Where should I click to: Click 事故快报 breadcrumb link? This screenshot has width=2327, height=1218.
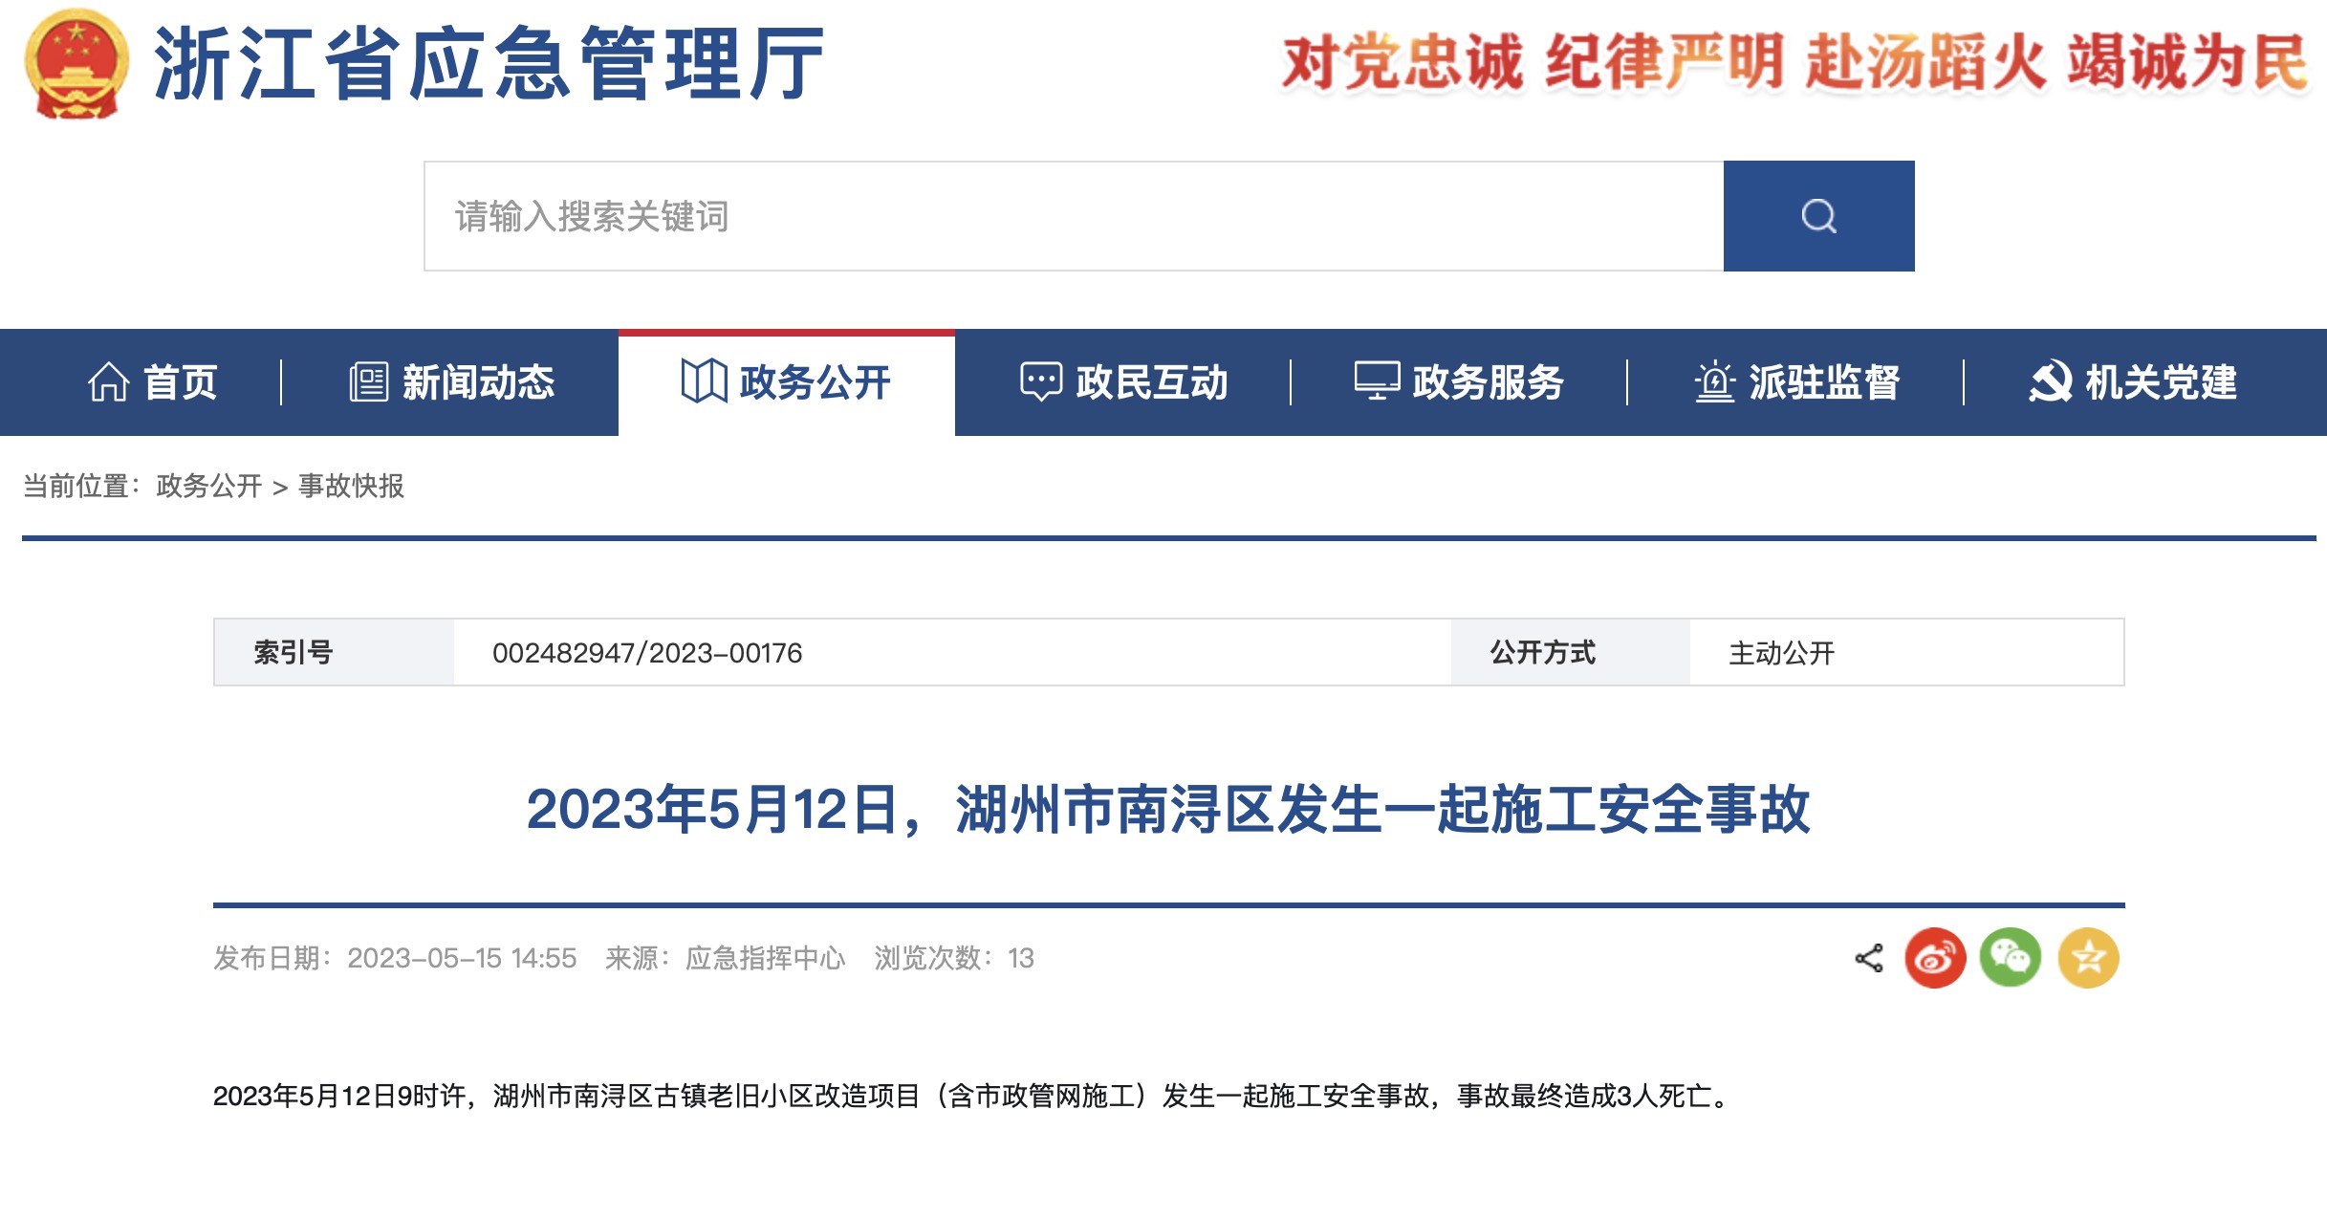pyautogui.click(x=351, y=486)
